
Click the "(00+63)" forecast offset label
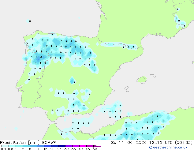pyautogui.click(x=184, y=143)
